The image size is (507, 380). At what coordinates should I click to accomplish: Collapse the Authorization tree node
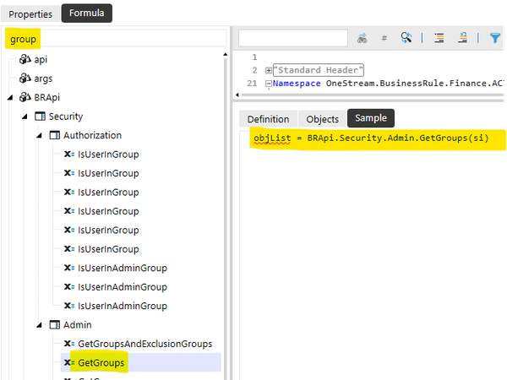tap(39, 135)
